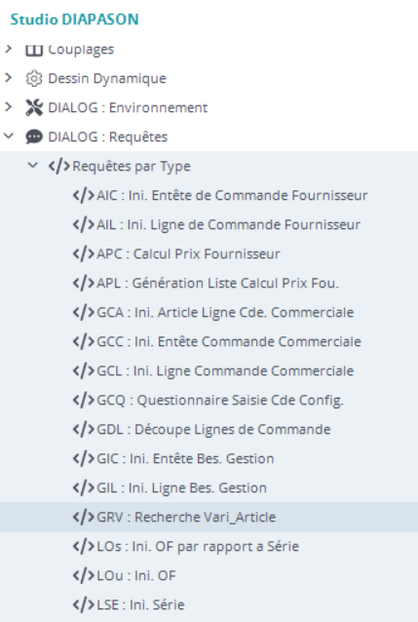
Task: Click the code icon next to AIC entry
Action: (84, 196)
